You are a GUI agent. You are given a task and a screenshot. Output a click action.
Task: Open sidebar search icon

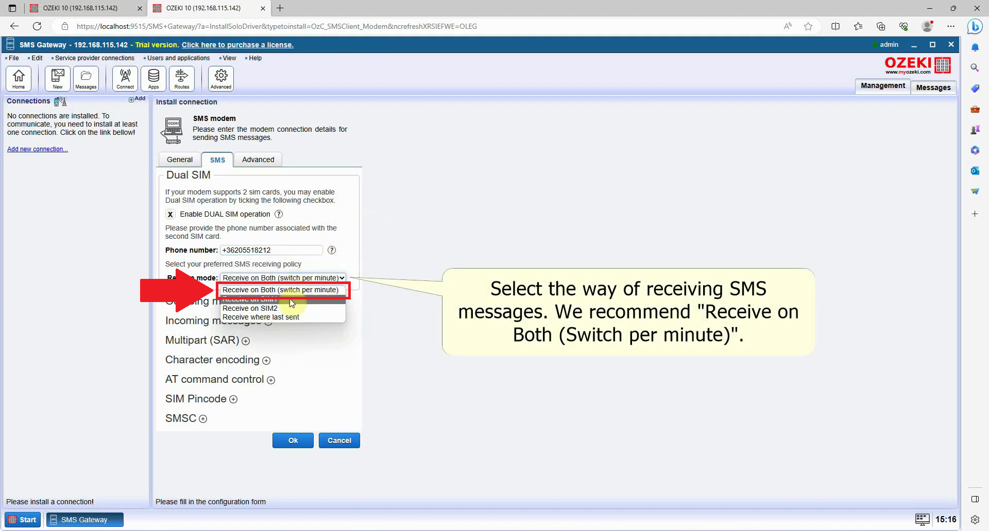tap(975, 67)
